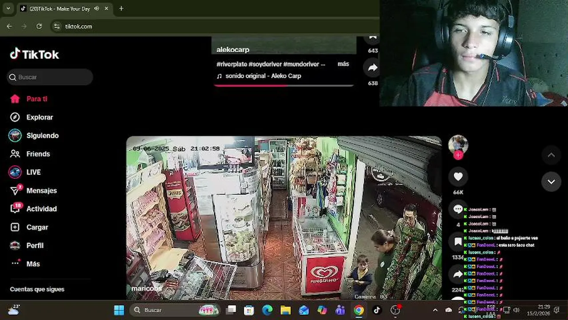Share the store camera video showing 2242
Image resolution: width=568 pixels, height=320 pixels.
point(458,274)
